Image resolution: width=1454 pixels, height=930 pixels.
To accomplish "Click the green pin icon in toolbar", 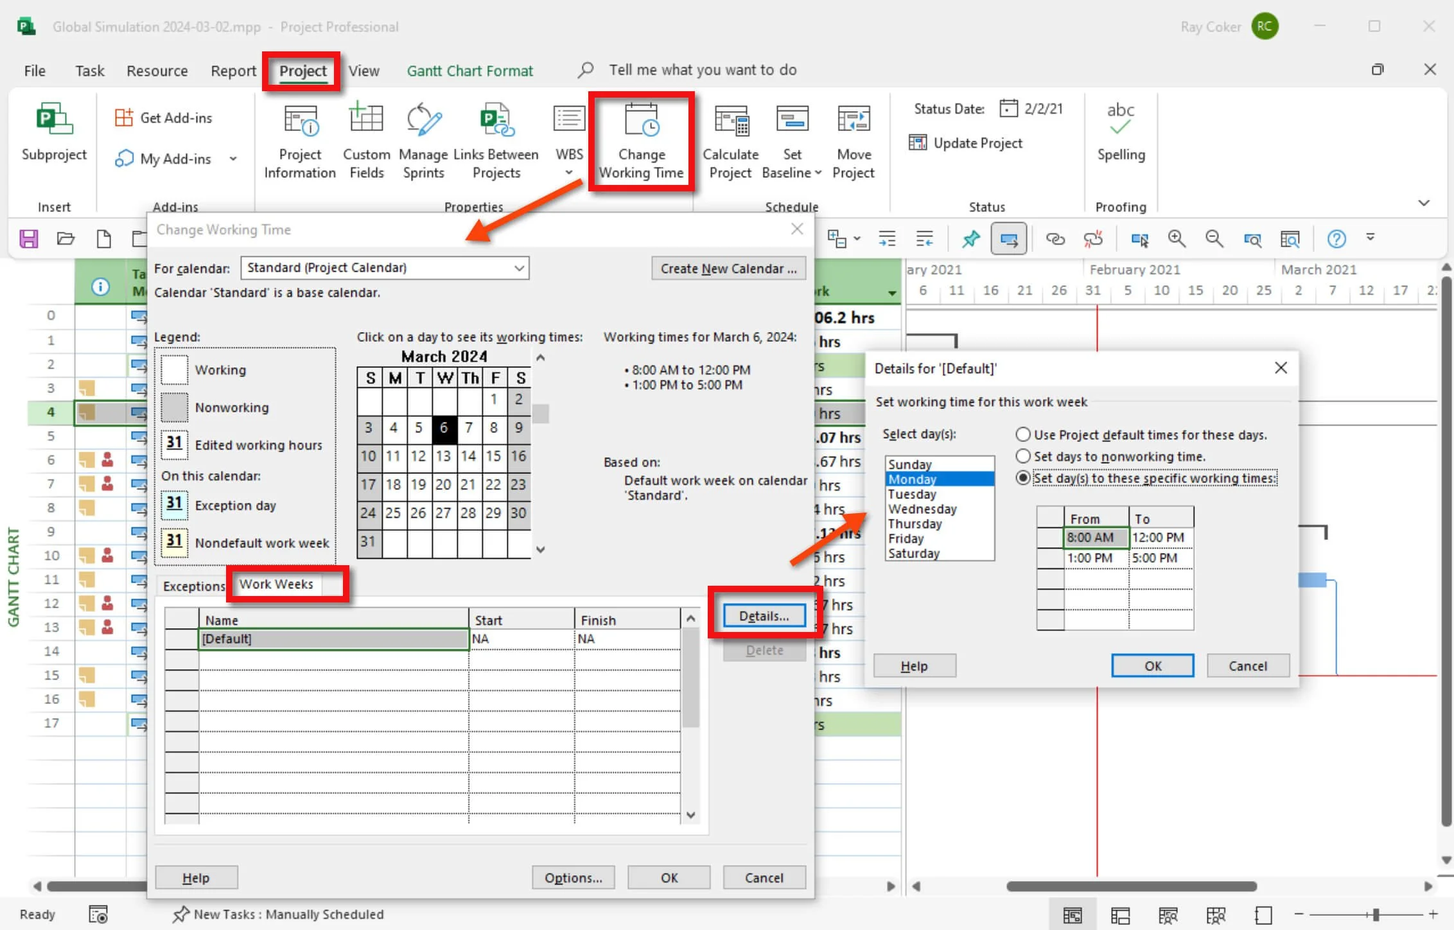I will 970,239.
